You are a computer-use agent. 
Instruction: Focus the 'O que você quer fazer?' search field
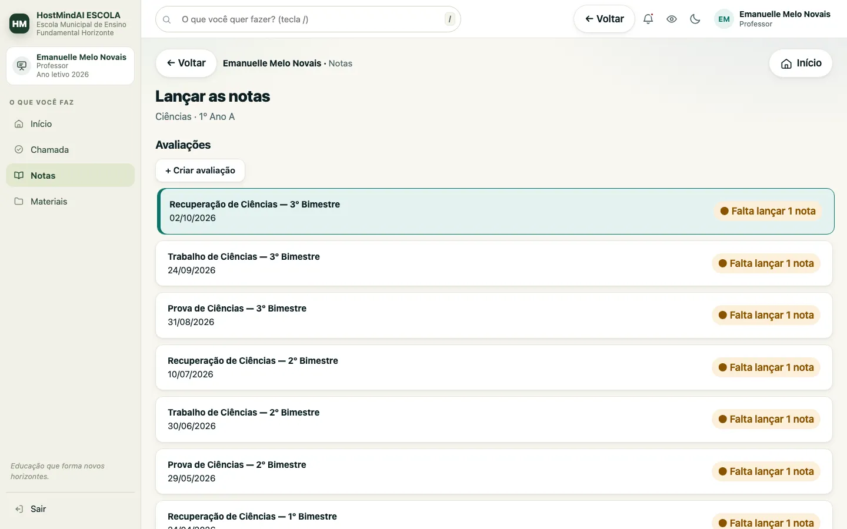click(308, 19)
